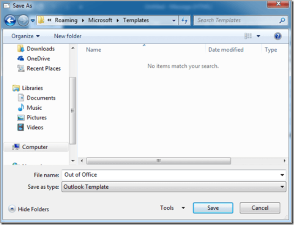The width and height of the screenshot is (294, 225).
Task: Open the Organize dropdown menu
Action: (x=26, y=36)
